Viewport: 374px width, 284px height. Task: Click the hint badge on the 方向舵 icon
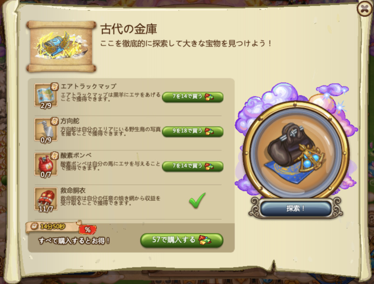55,121
